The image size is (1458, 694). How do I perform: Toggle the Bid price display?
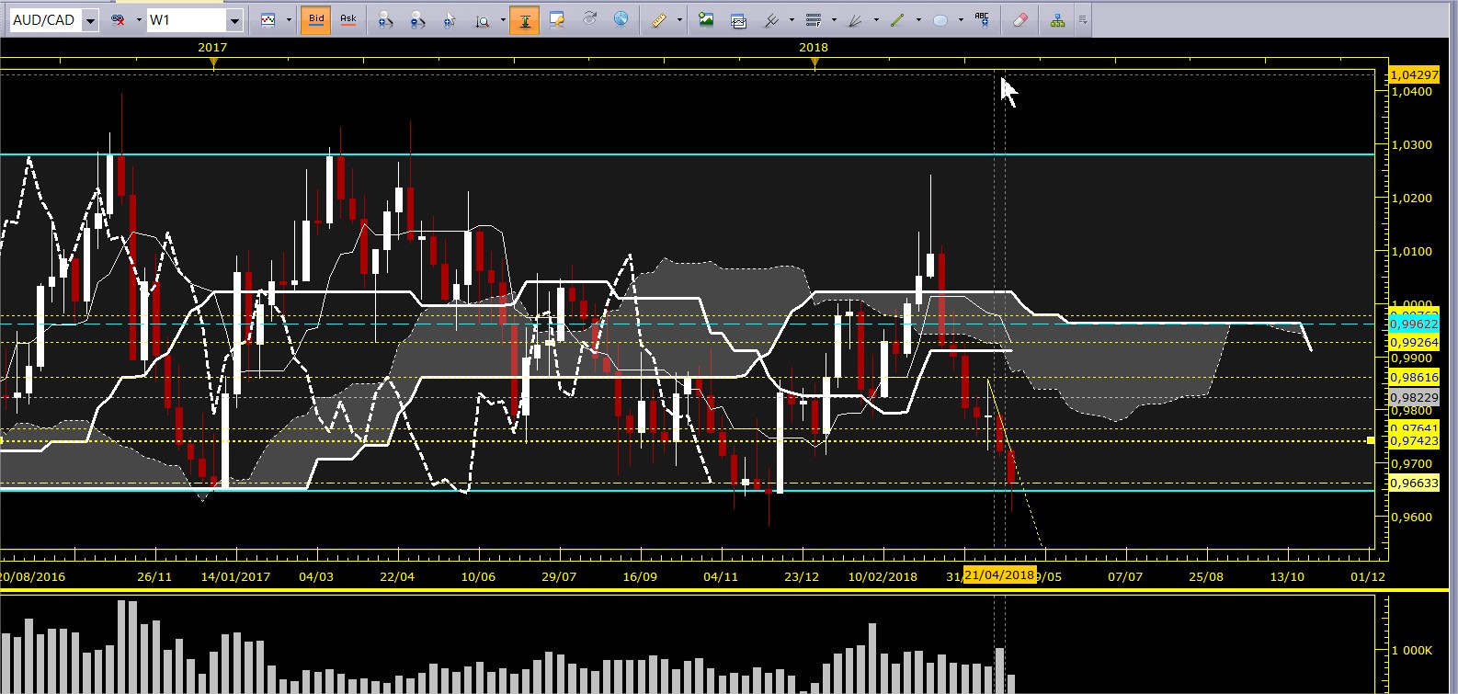[316, 19]
